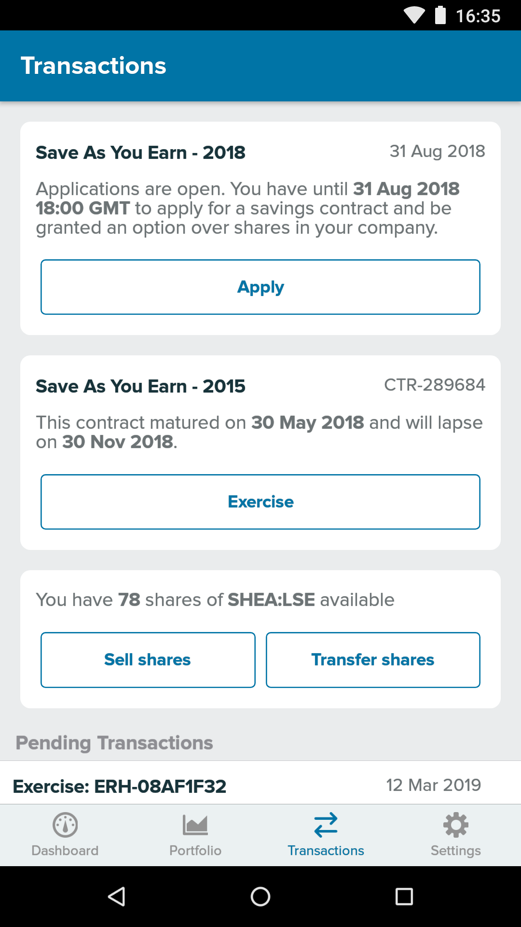Switch to the Portfolio tab label
The height and width of the screenshot is (927, 521).
pyautogui.click(x=195, y=851)
